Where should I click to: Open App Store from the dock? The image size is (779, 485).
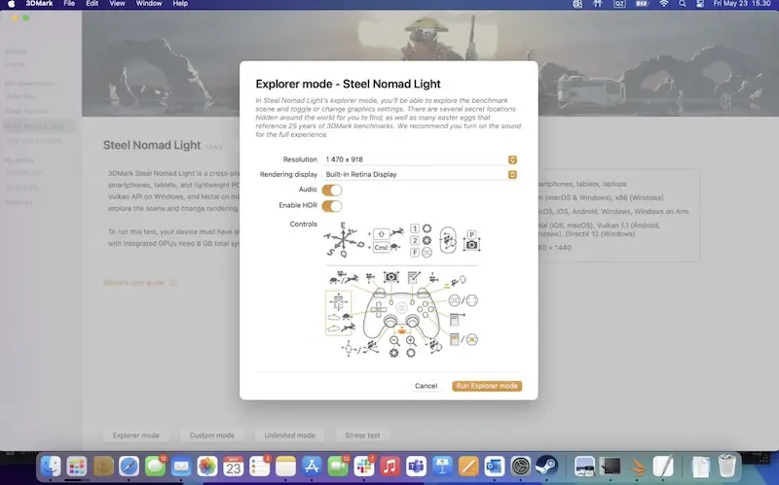pos(312,467)
